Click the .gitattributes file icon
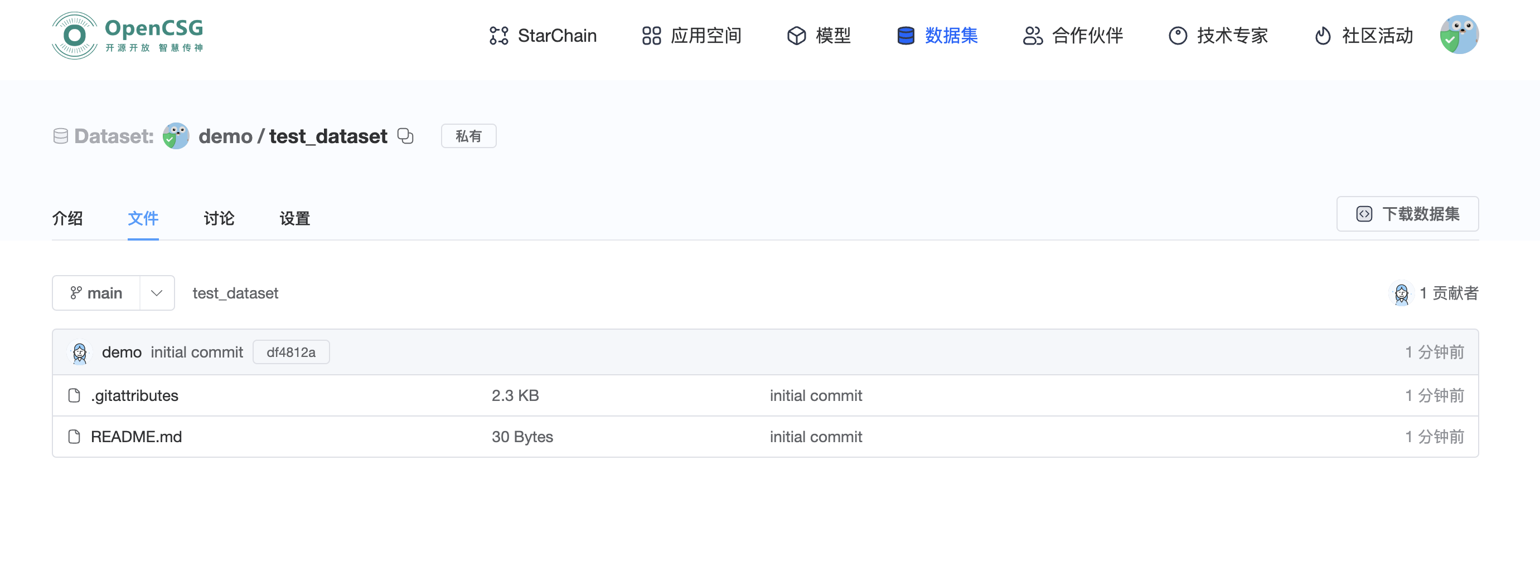 pyautogui.click(x=74, y=395)
